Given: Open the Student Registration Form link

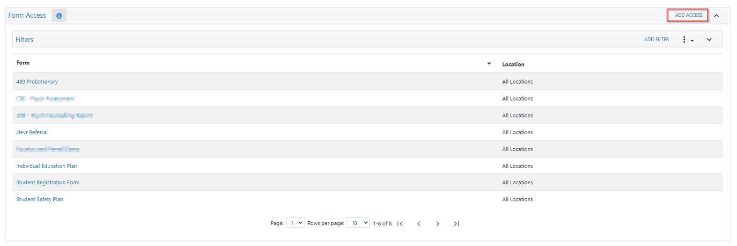Looking at the screenshot, I should (48, 183).
